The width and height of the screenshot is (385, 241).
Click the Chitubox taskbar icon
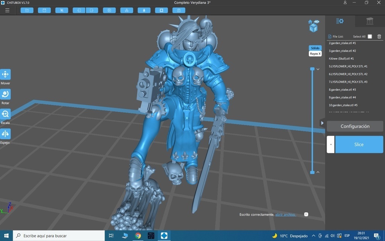point(164,236)
